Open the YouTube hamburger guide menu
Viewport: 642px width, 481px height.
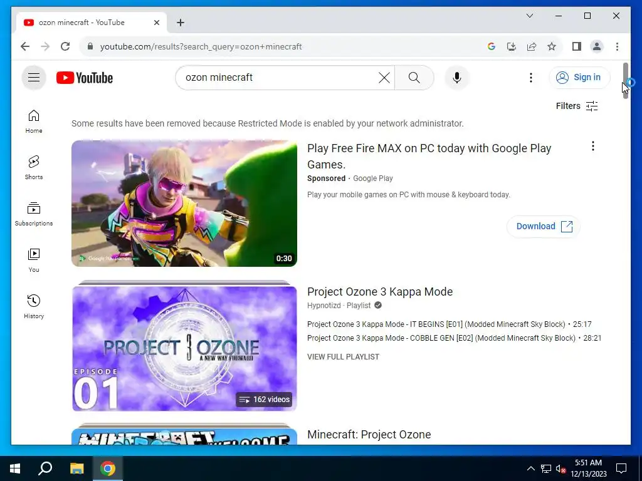pos(34,77)
